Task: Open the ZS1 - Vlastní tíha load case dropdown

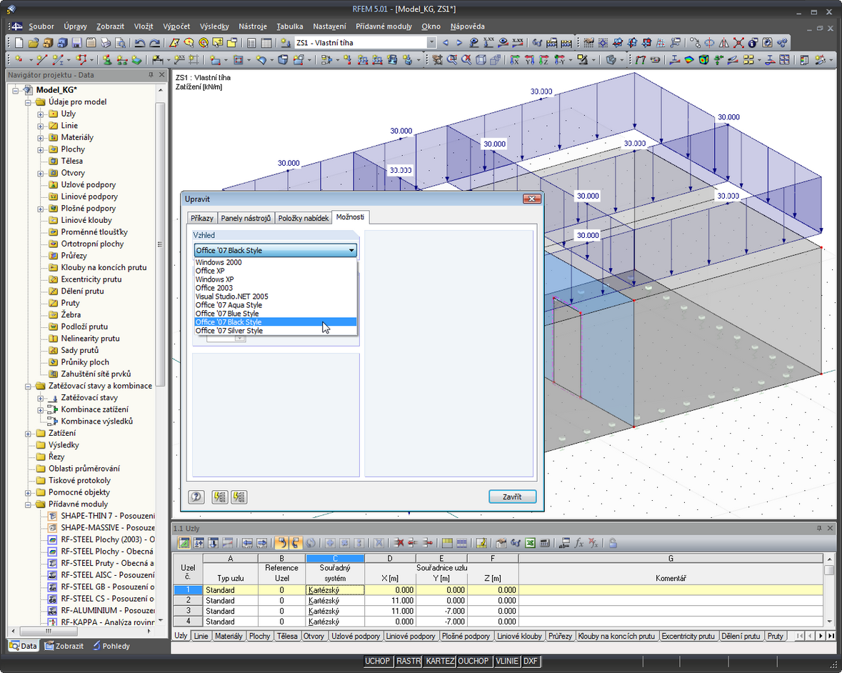Action: (x=431, y=43)
